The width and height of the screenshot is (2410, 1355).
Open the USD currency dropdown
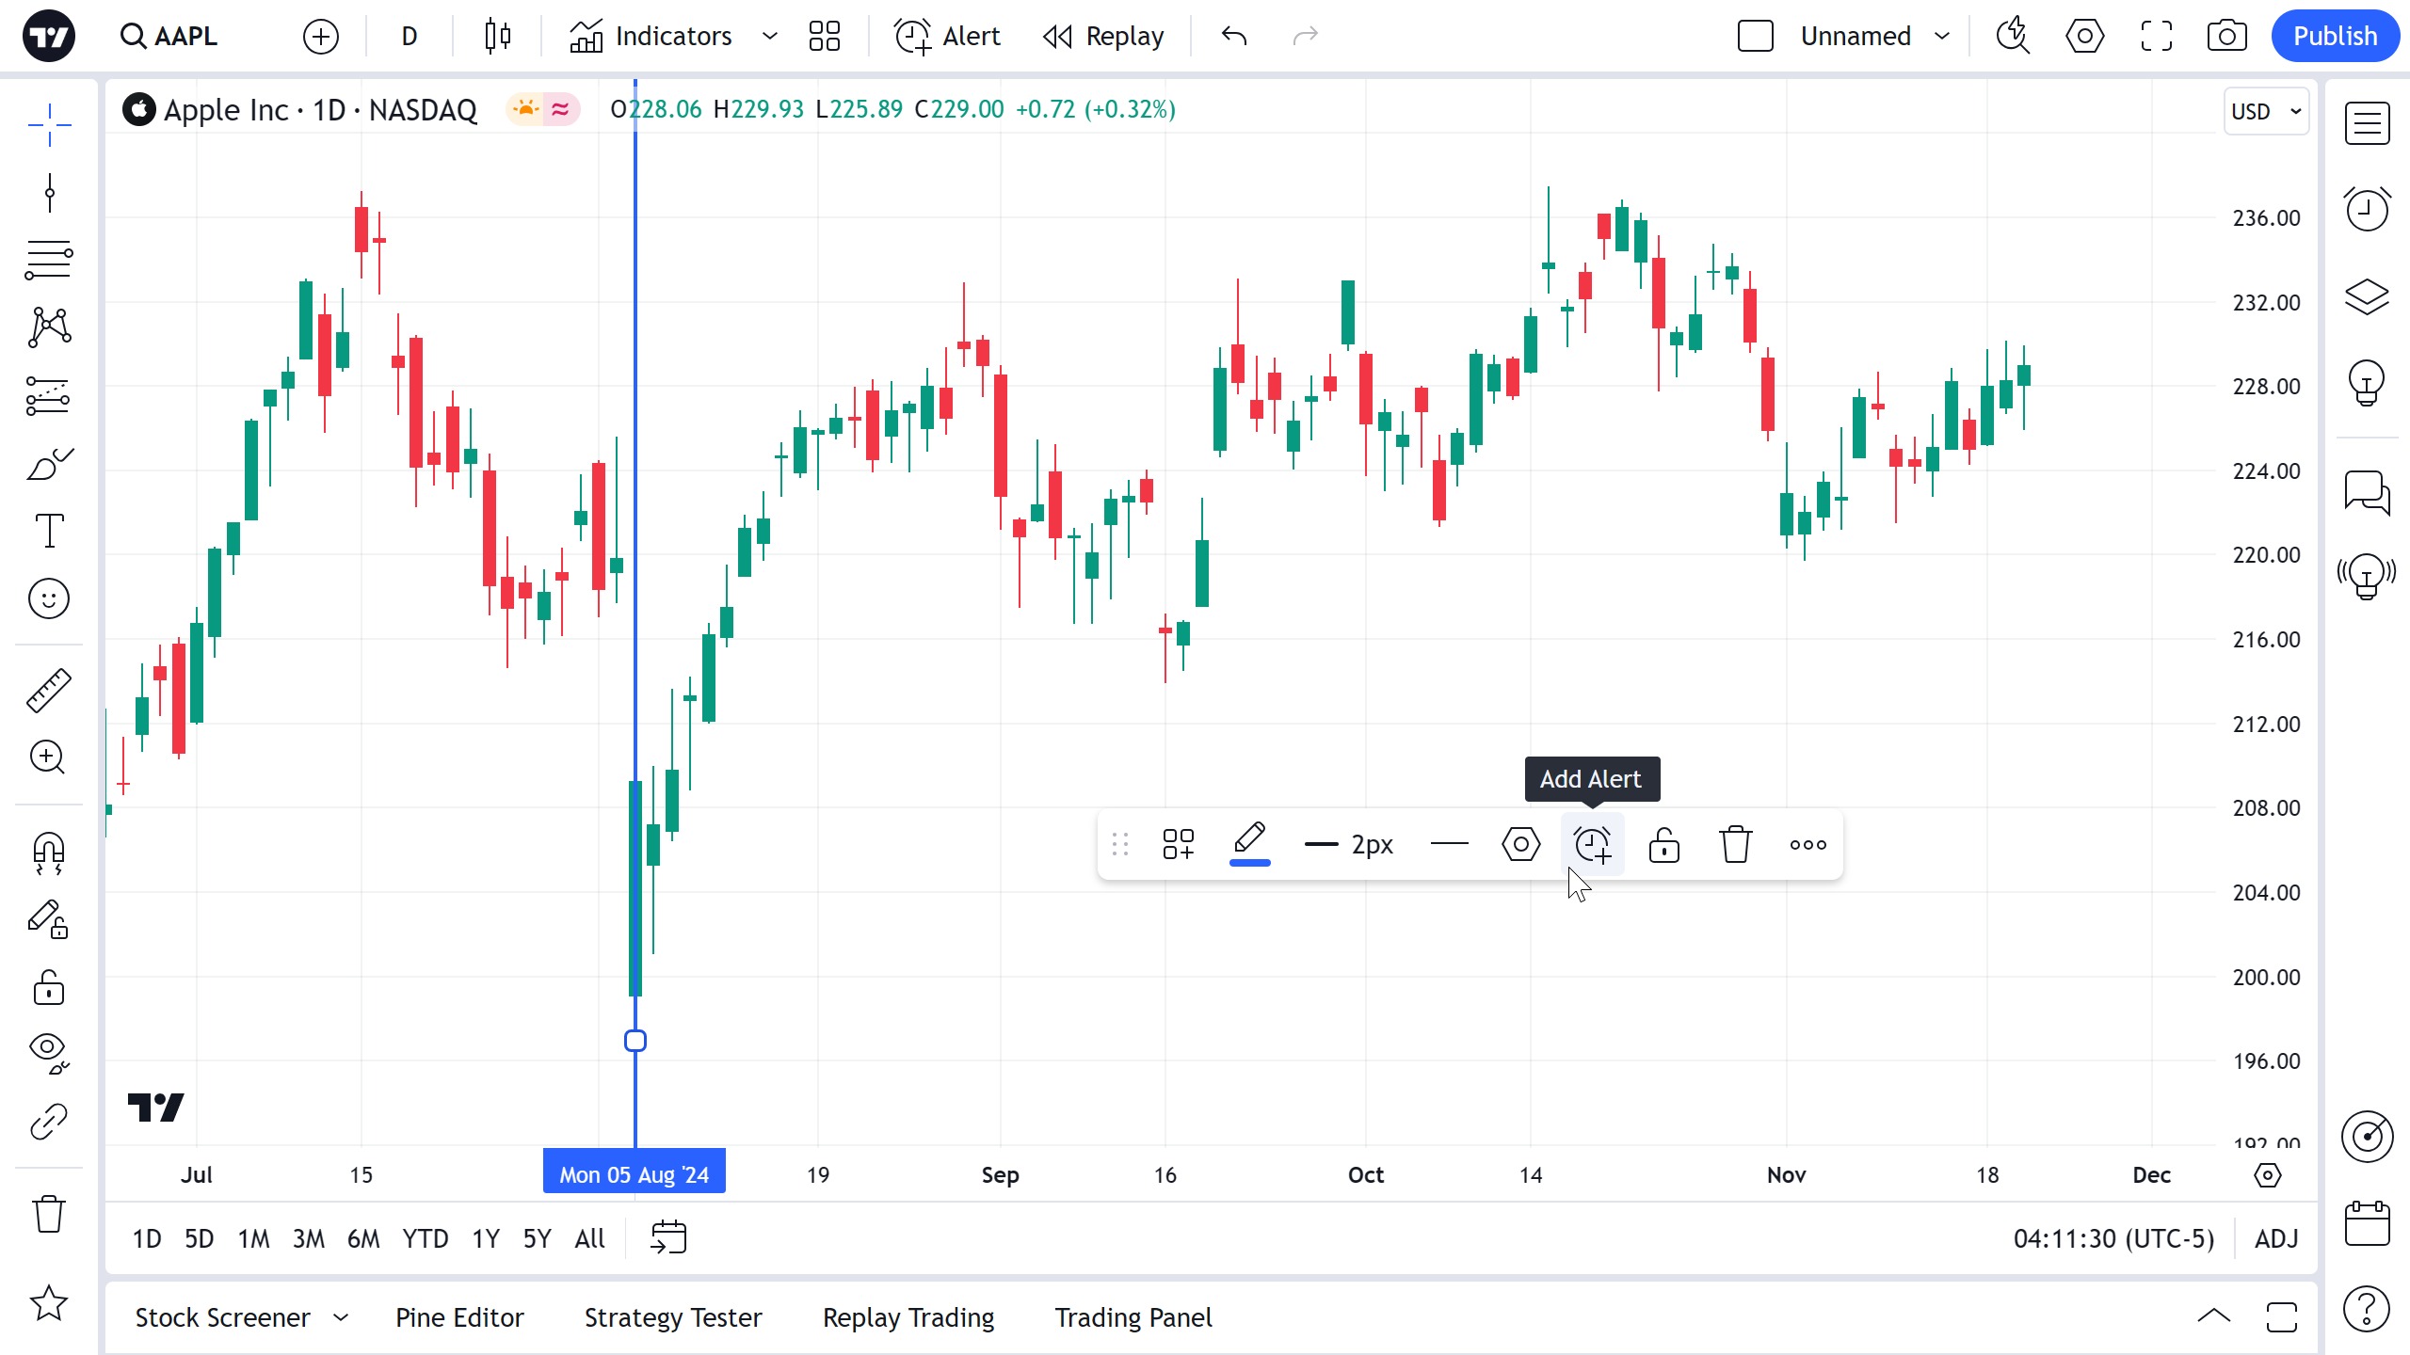click(x=2265, y=111)
